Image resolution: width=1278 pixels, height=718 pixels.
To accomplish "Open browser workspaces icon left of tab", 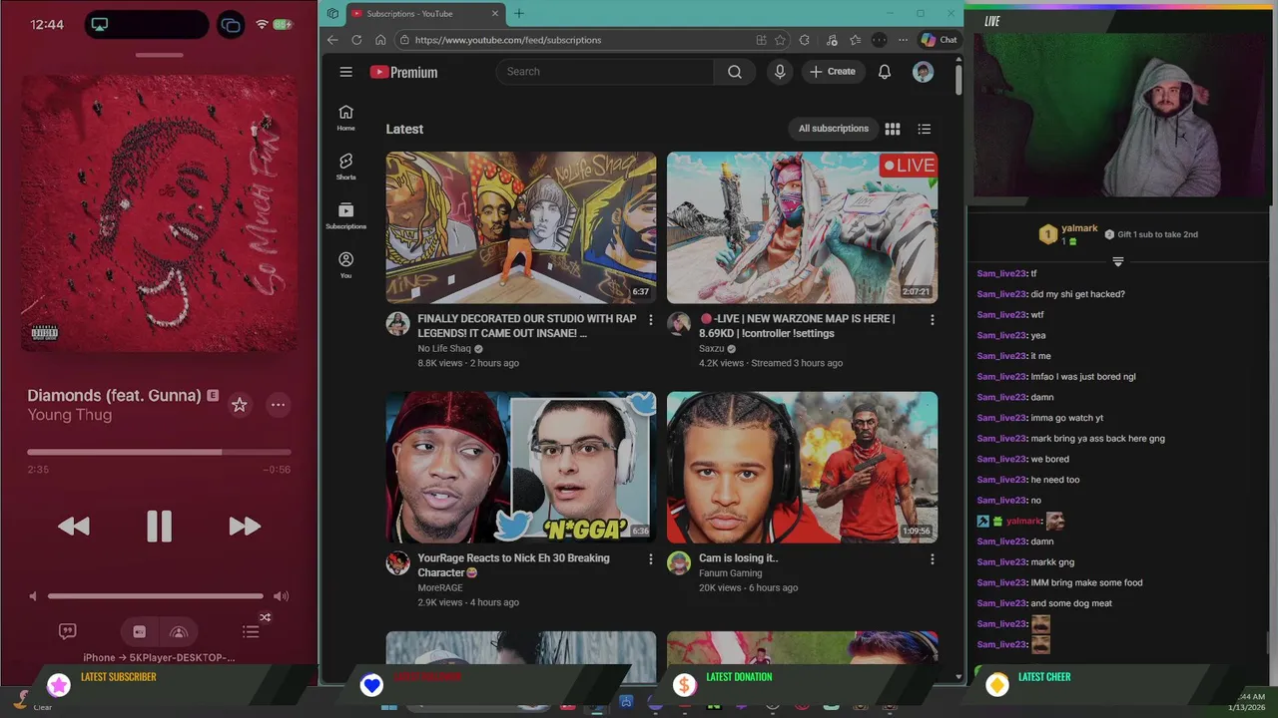I will pos(332,13).
